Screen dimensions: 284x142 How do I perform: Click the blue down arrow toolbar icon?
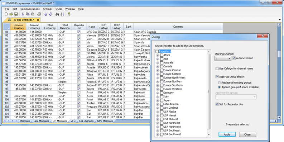pyautogui.click(x=51, y=14)
